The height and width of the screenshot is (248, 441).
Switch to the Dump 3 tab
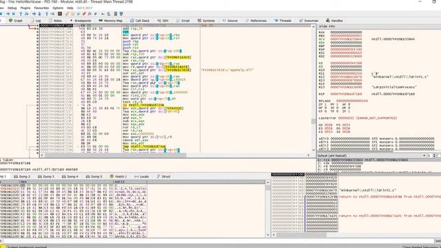(46, 176)
